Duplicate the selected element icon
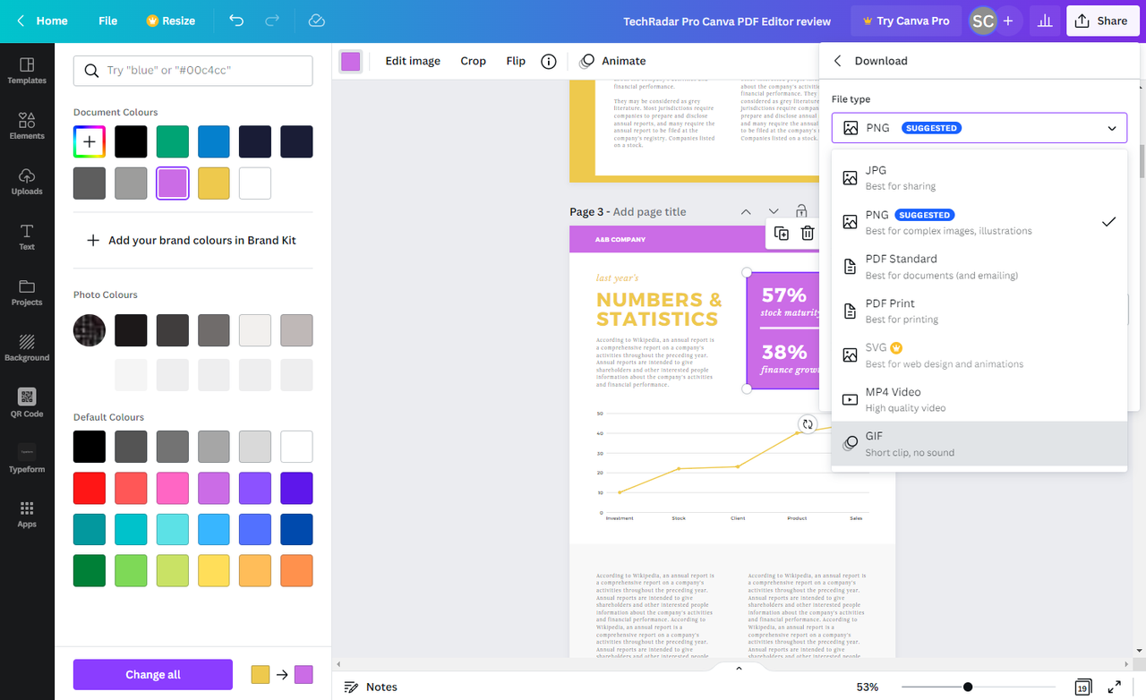The width and height of the screenshot is (1146, 700). click(x=782, y=234)
